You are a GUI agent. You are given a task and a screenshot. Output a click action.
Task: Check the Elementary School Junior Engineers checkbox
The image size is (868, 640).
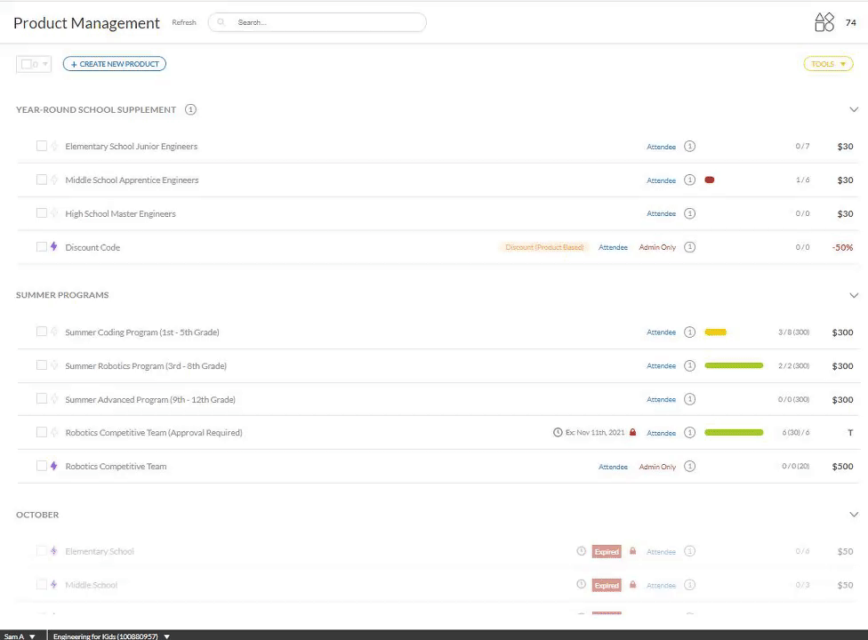[42, 146]
